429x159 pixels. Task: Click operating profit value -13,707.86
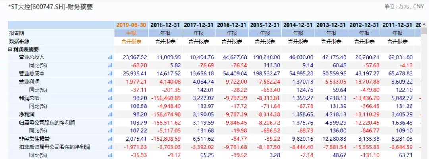click(367, 82)
